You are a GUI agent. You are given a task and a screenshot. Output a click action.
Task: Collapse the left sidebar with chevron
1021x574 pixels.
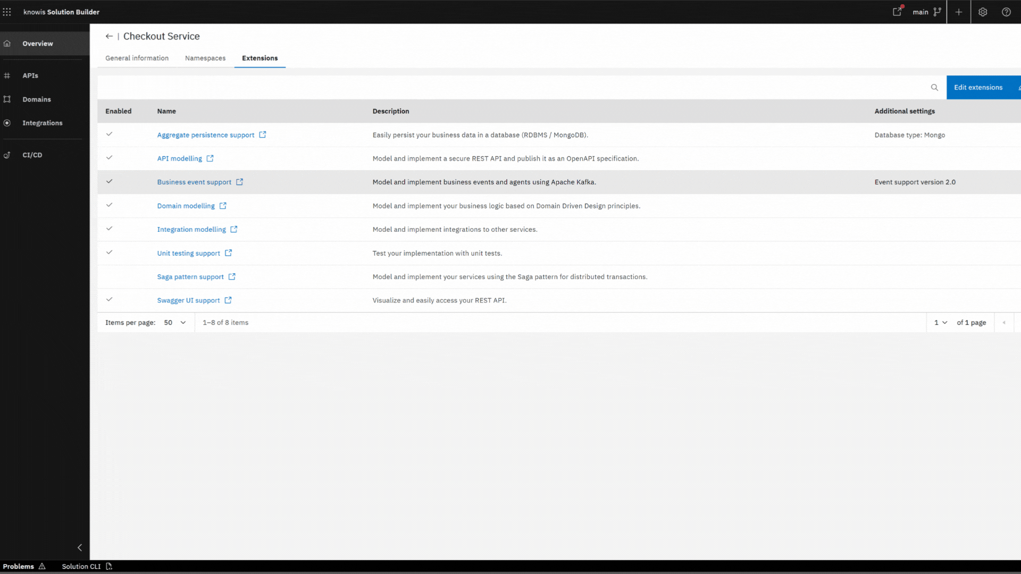tap(80, 547)
